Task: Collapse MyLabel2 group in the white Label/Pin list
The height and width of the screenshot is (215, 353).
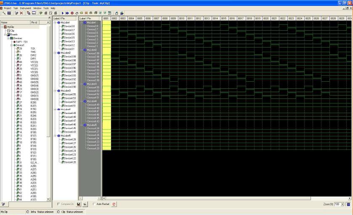Action: [55, 53]
